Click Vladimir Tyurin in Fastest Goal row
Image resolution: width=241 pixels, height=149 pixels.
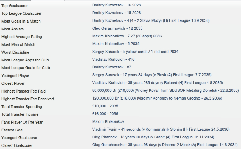tap(105, 129)
